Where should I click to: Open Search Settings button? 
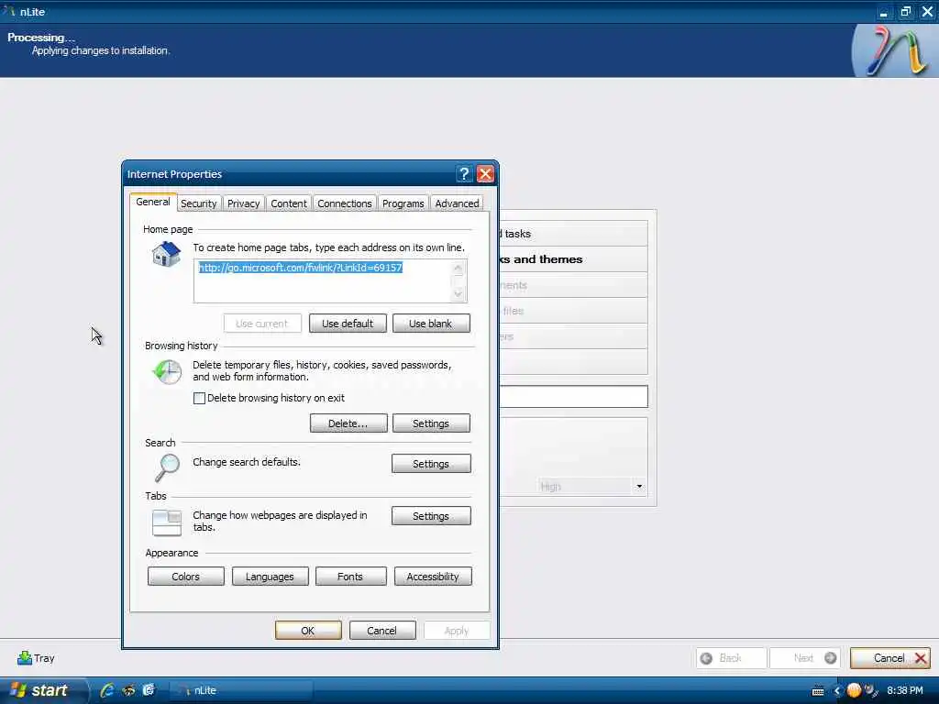(x=431, y=463)
